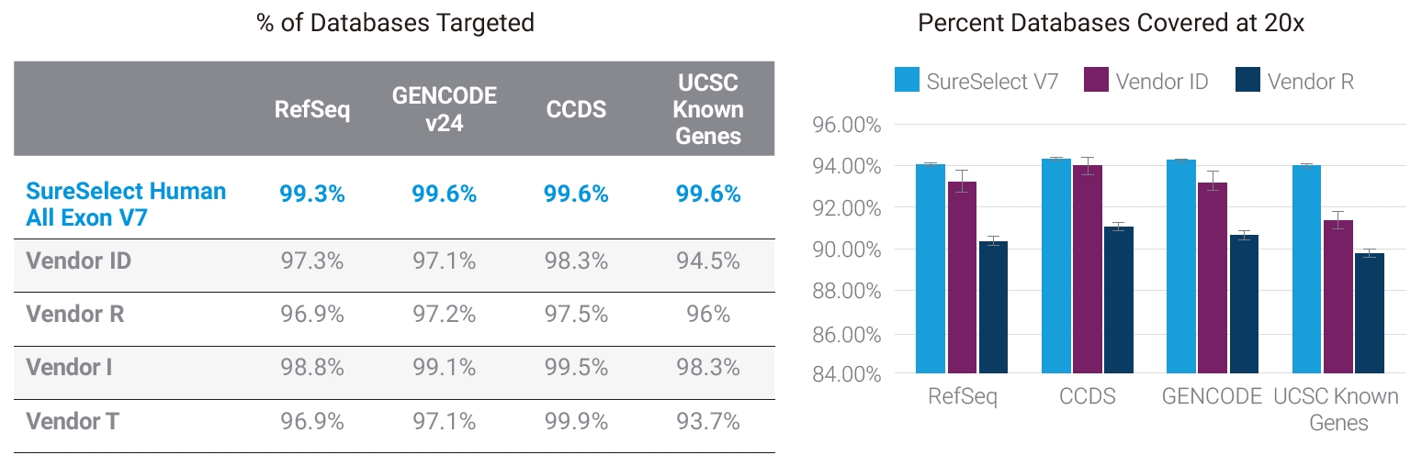This screenshot has width=1422, height=466.
Task: Click the Vendor ID legend color swatch
Action: coord(1096,81)
